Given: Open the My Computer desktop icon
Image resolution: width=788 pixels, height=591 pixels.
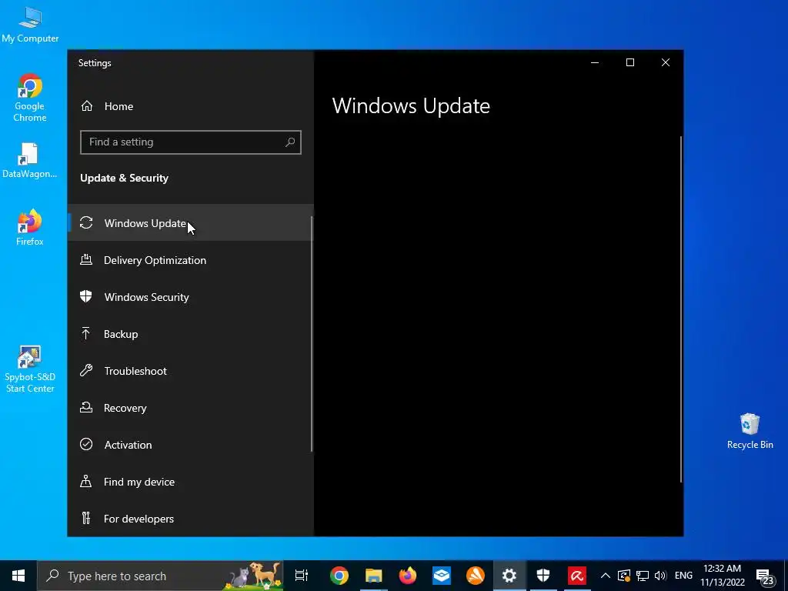Looking at the screenshot, I should coord(30,24).
